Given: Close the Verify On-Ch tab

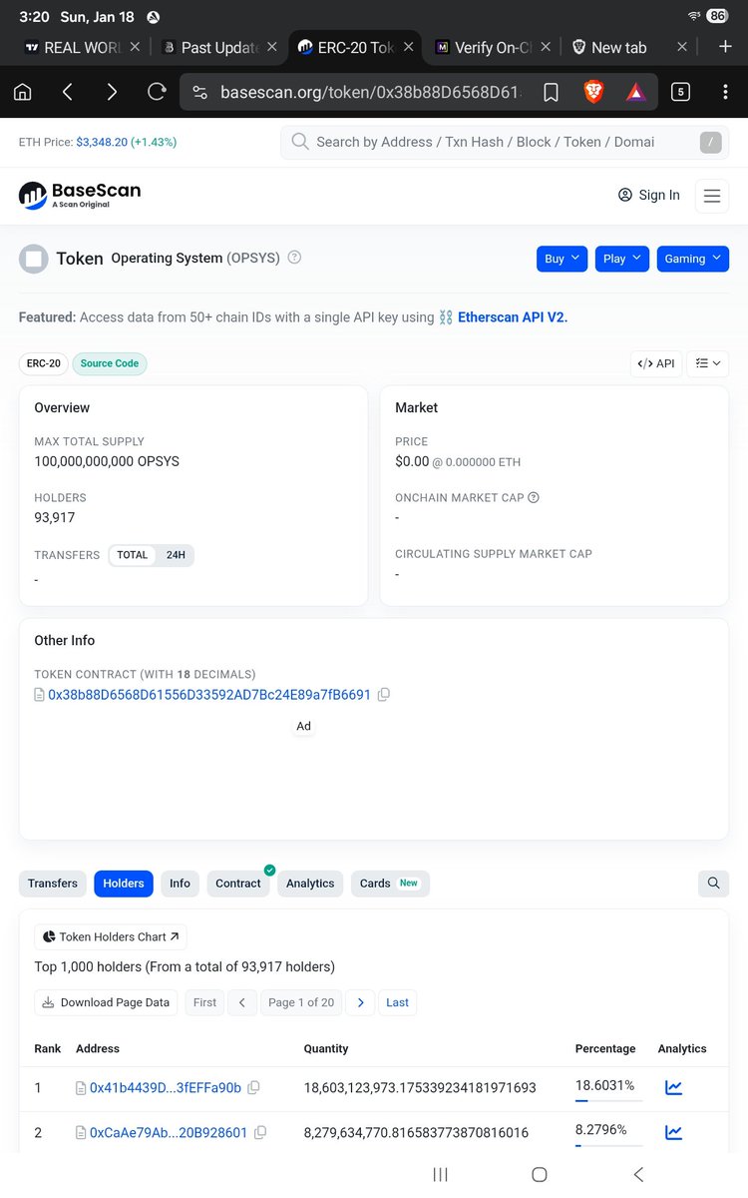Looking at the screenshot, I should 546,47.
